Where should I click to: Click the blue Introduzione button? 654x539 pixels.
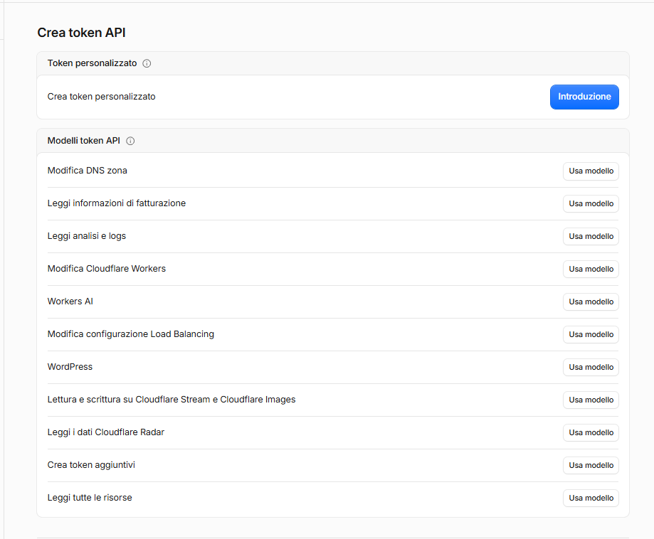tap(584, 97)
